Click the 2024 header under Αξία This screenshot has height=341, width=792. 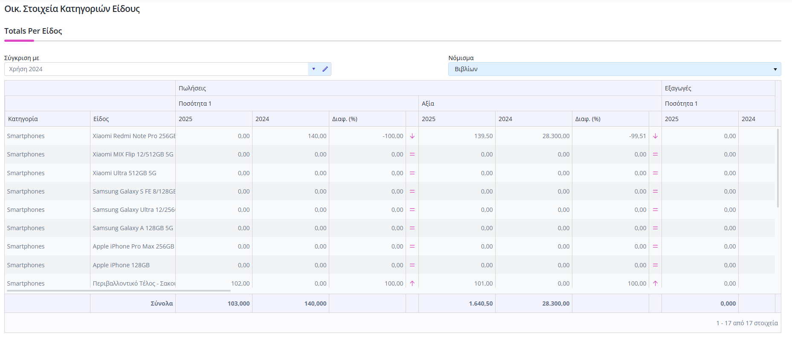click(534, 119)
